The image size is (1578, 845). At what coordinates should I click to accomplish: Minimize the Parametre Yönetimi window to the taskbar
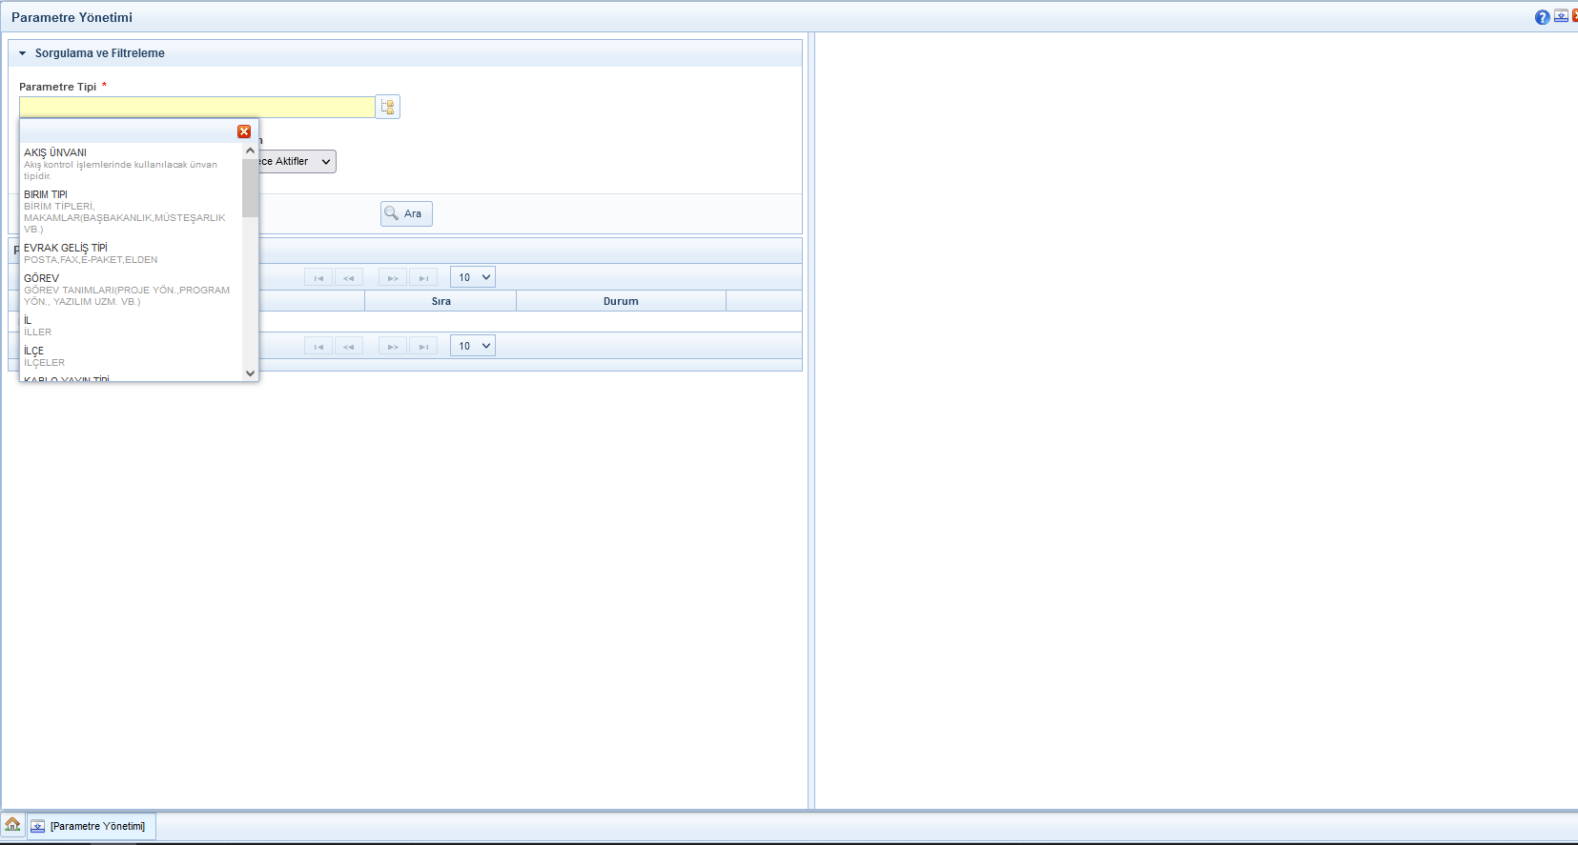tap(1561, 16)
